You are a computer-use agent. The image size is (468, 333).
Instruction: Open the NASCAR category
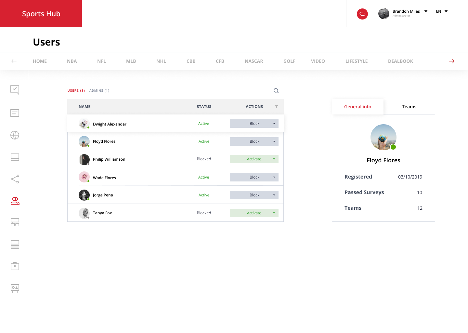click(254, 61)
